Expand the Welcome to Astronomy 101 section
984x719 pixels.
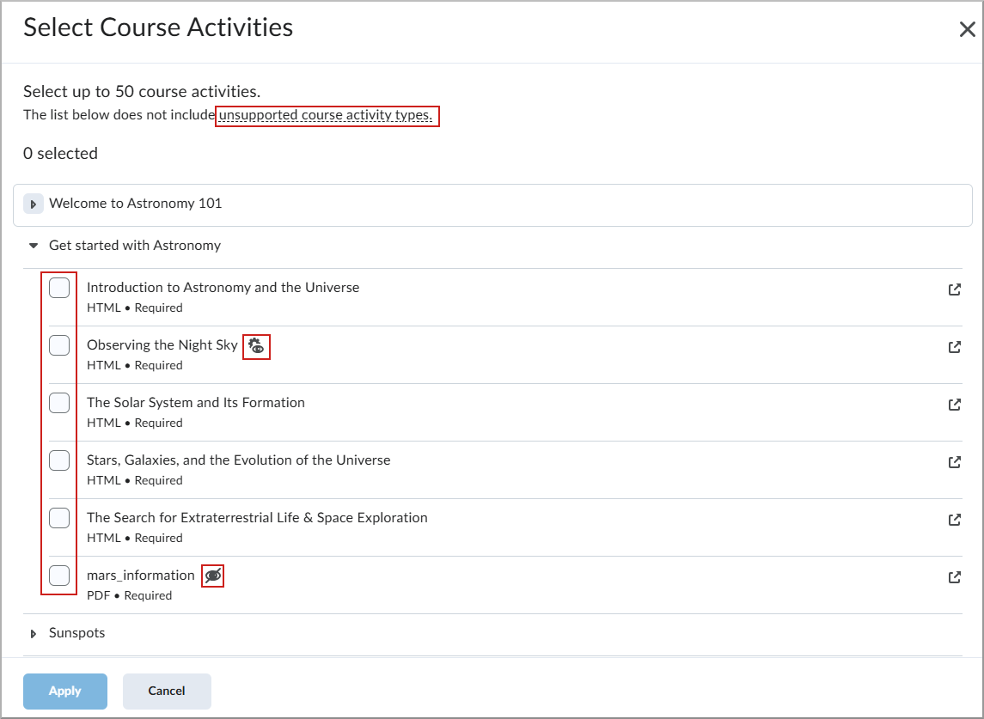[33, 204]
